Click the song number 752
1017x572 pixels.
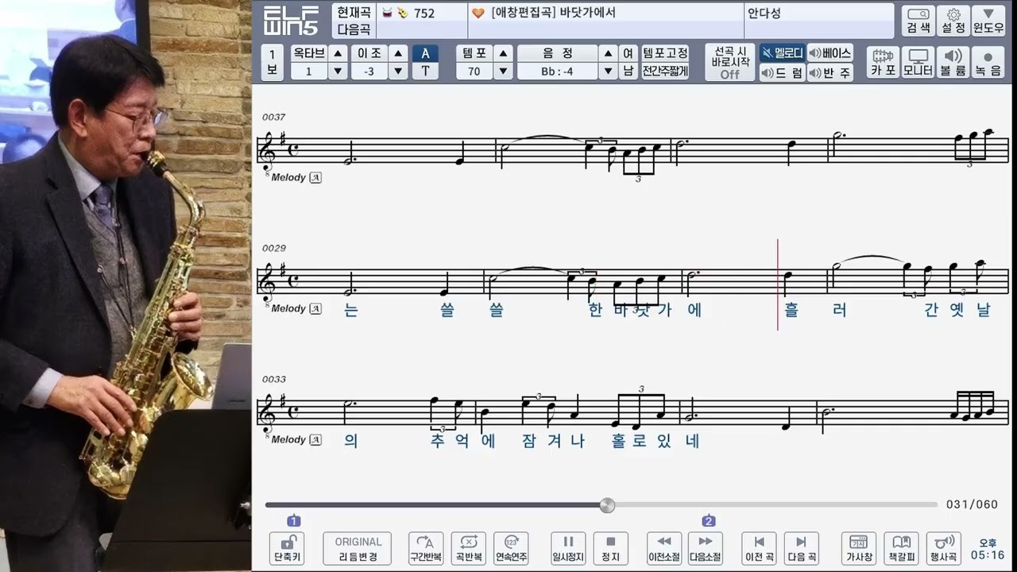coord(423,13)
